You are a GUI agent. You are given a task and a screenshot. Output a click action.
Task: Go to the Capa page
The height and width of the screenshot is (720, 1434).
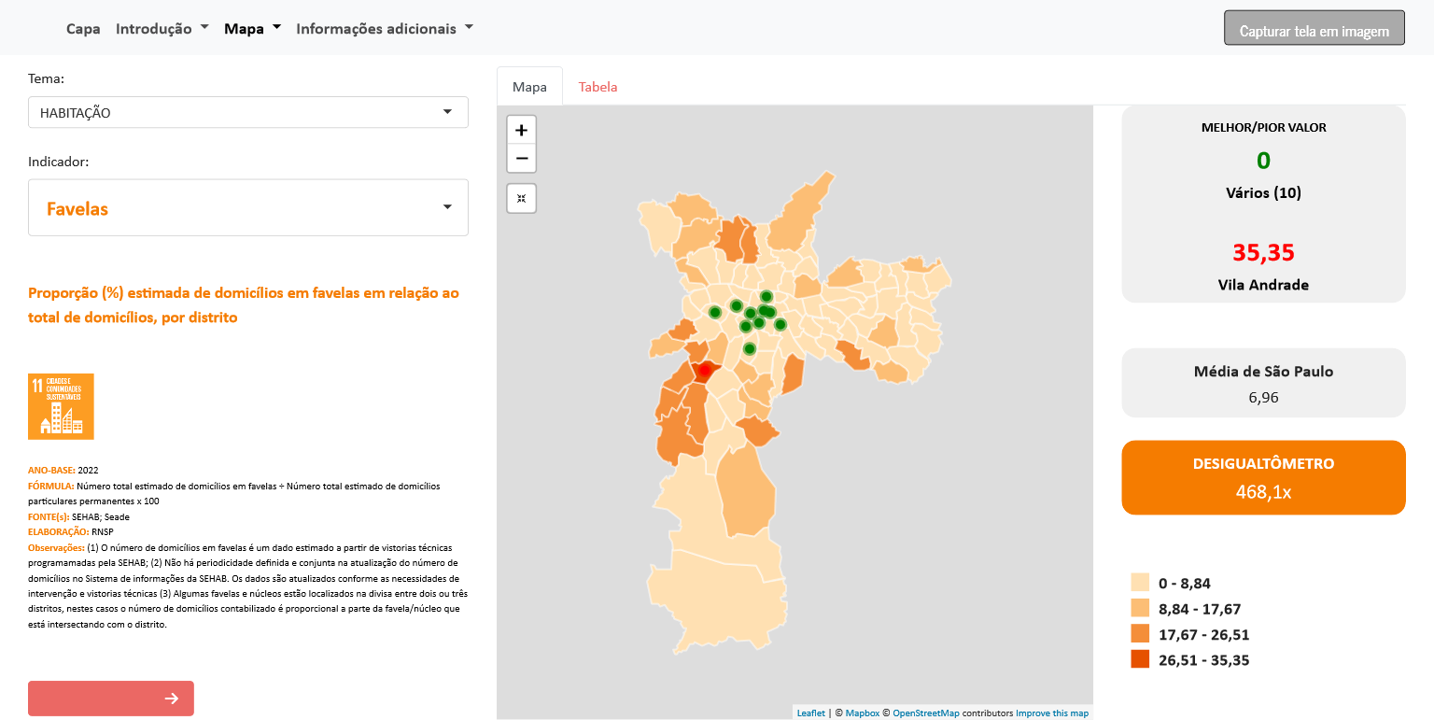coord(83,28)
